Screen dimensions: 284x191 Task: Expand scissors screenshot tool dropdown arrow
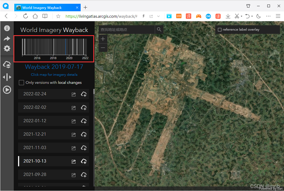pyautogui.click(x=242, y=16)
